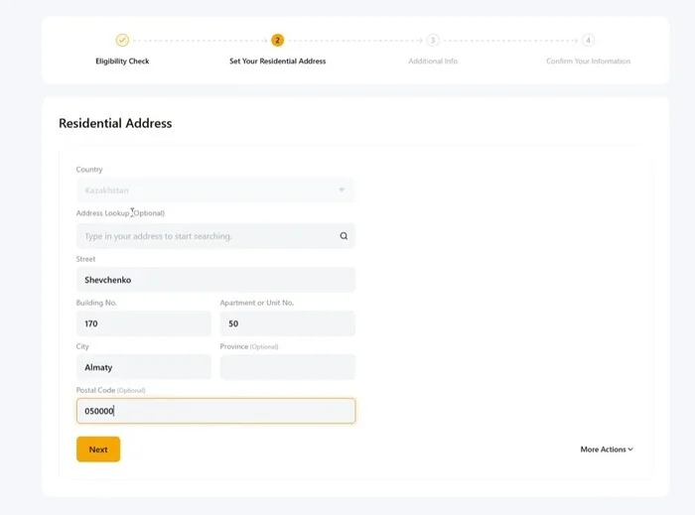
Task: Select the Building No. field with 170
Action: (143, 323)
